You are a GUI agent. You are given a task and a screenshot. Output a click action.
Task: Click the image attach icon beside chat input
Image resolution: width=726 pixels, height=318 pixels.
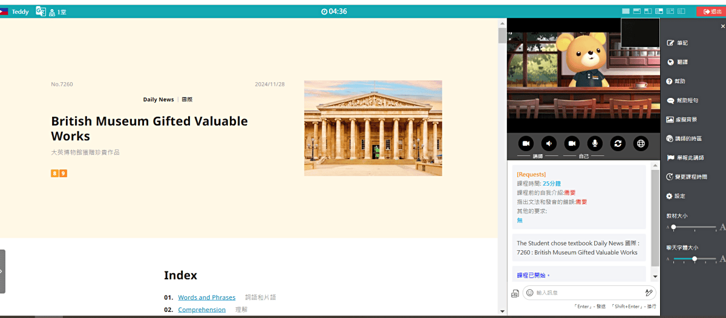coord(515,294)
